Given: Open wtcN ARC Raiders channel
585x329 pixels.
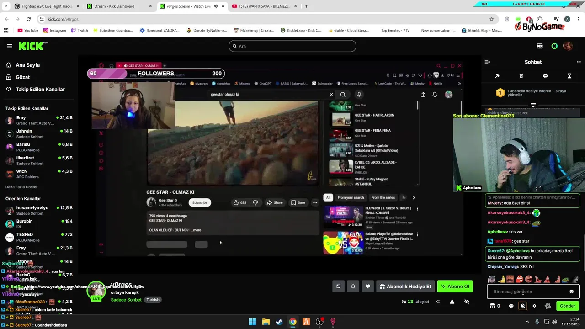Looking at the screenshot, I should (x=39, y=174).
